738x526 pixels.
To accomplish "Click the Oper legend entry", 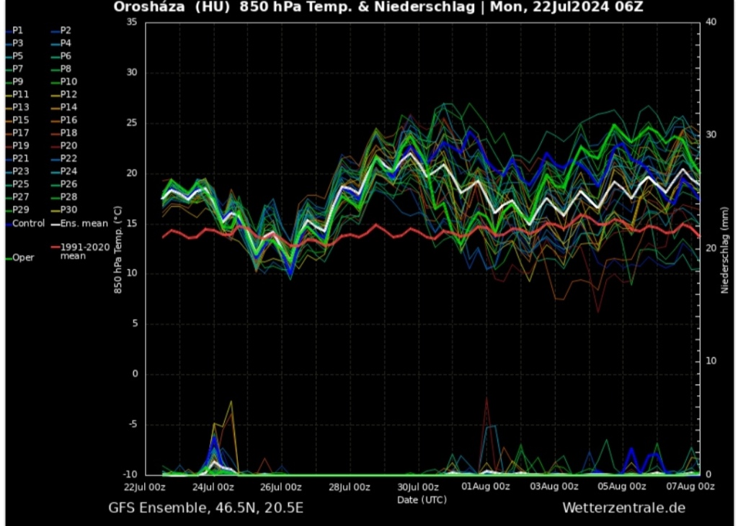I will 23,258.
